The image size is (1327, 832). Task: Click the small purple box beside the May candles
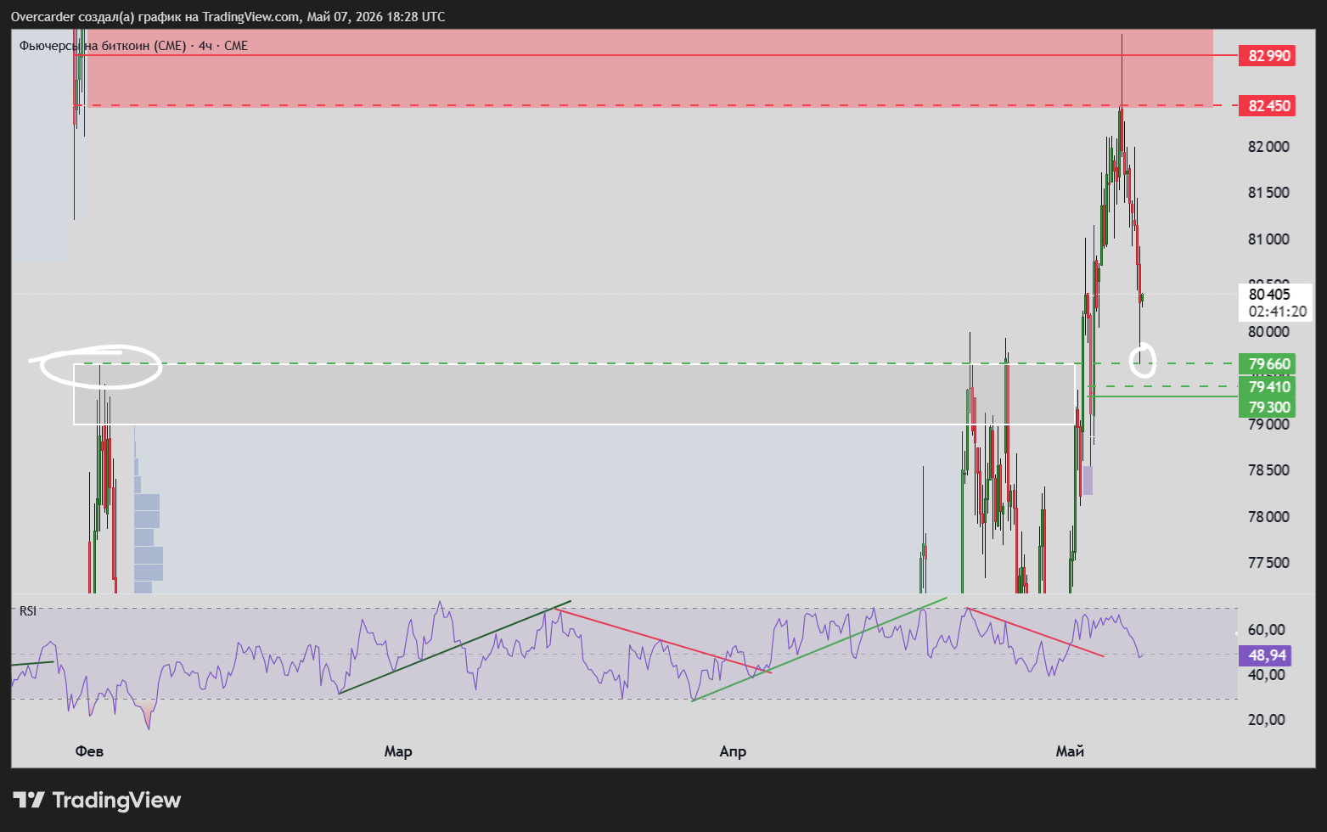1088,481
